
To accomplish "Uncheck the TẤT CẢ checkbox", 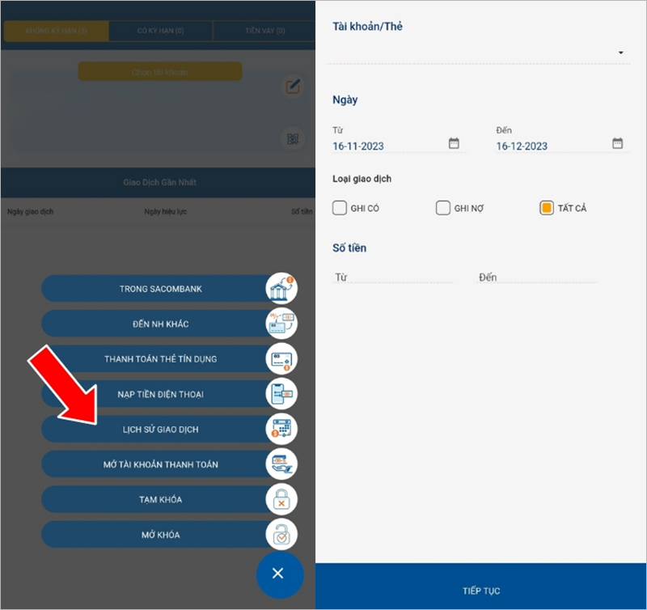I will click(x=547, y=208).
